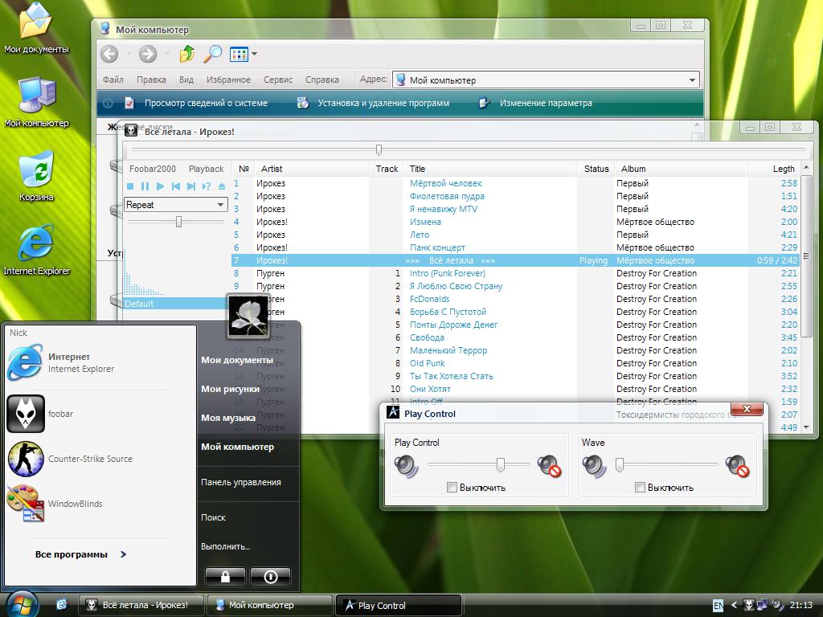823x617 pixels.
Task: Open Панель управления from Start menu
Action: pos(241,482)
